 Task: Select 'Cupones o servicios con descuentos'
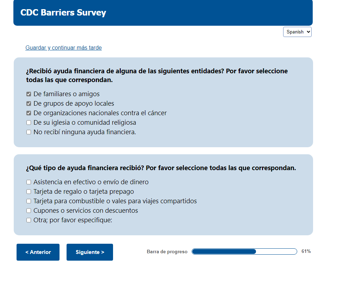pos(29,211)
